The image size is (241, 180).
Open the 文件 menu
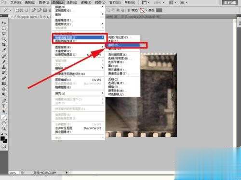pyautogui.click(x=15, y=2)
